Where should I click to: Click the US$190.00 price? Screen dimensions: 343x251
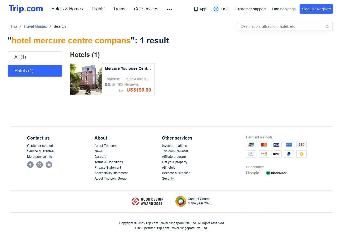(x=139, y=90)
